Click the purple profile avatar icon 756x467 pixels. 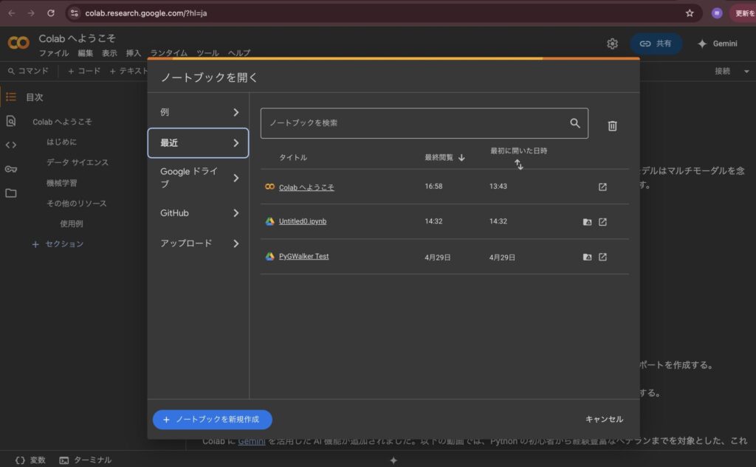(717, 13)
